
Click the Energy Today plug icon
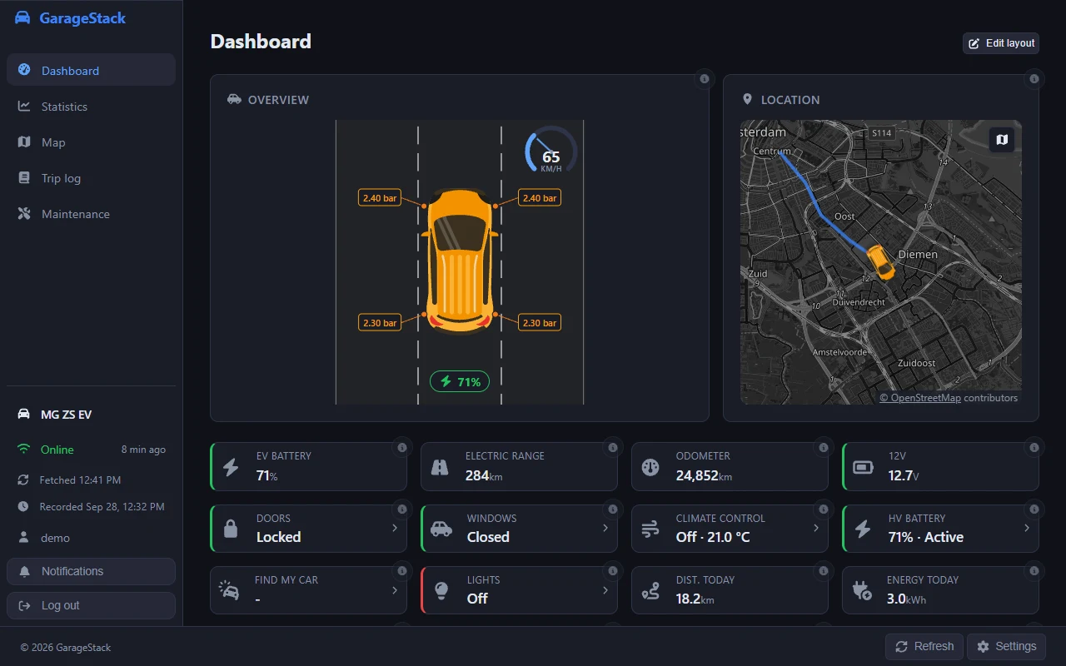[x=863, y=590]
